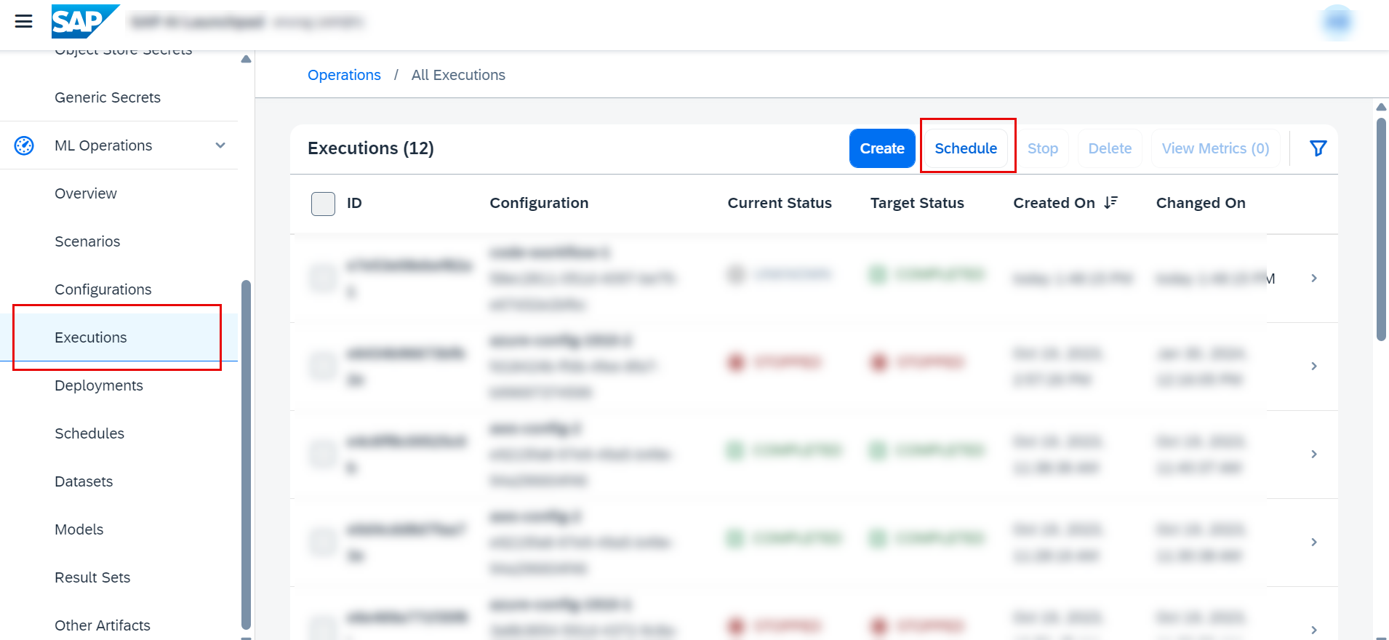Tick the select-all executions checkbox
This screenshot has width=1389, height=640.
point(323,204)
